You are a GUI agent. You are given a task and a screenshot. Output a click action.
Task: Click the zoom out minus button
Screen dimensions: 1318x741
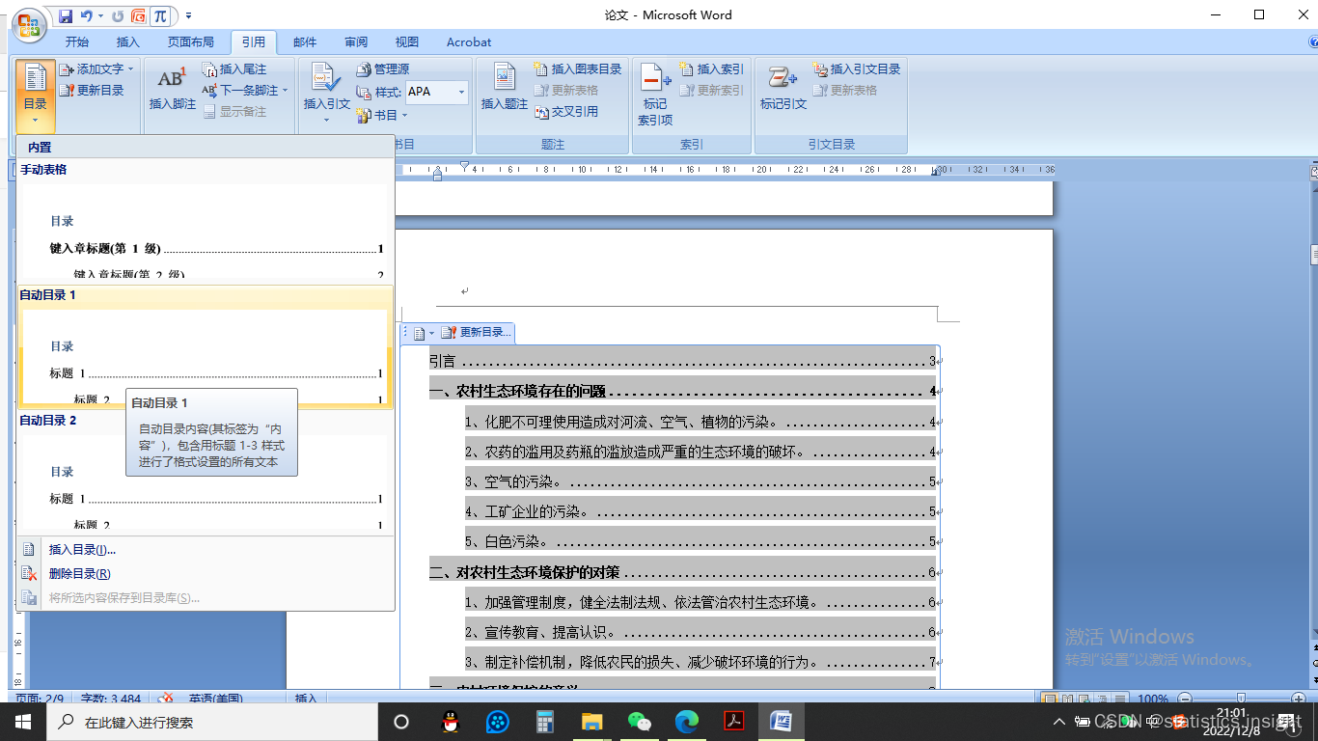(1184, 699)
